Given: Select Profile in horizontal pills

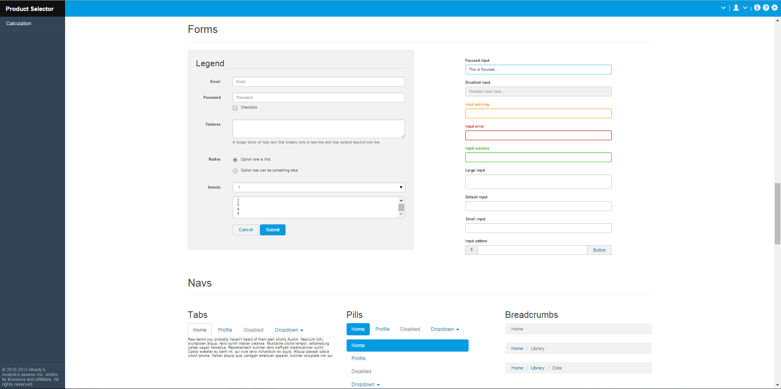Looking at the screenshot, I should [382, 329].
